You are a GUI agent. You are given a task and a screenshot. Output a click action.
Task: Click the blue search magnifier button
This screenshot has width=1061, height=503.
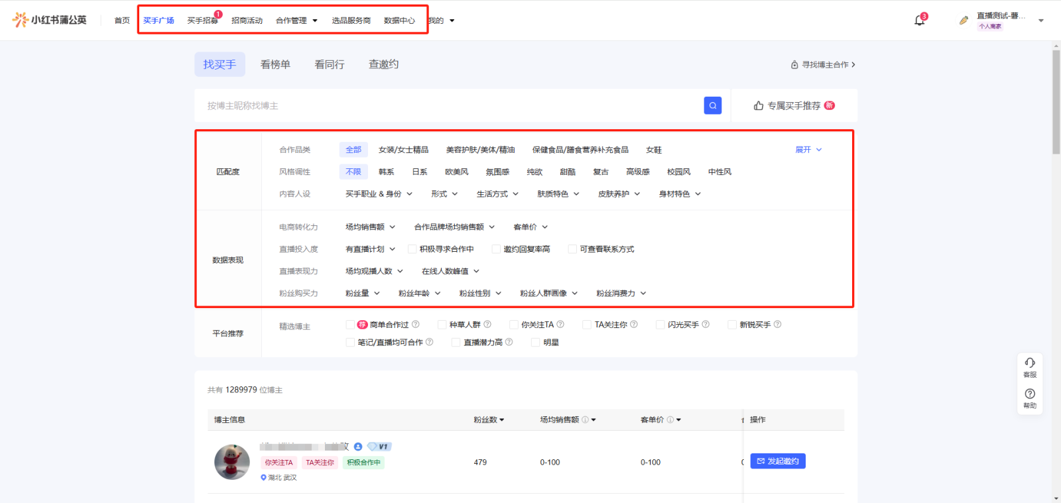(712, 105)
